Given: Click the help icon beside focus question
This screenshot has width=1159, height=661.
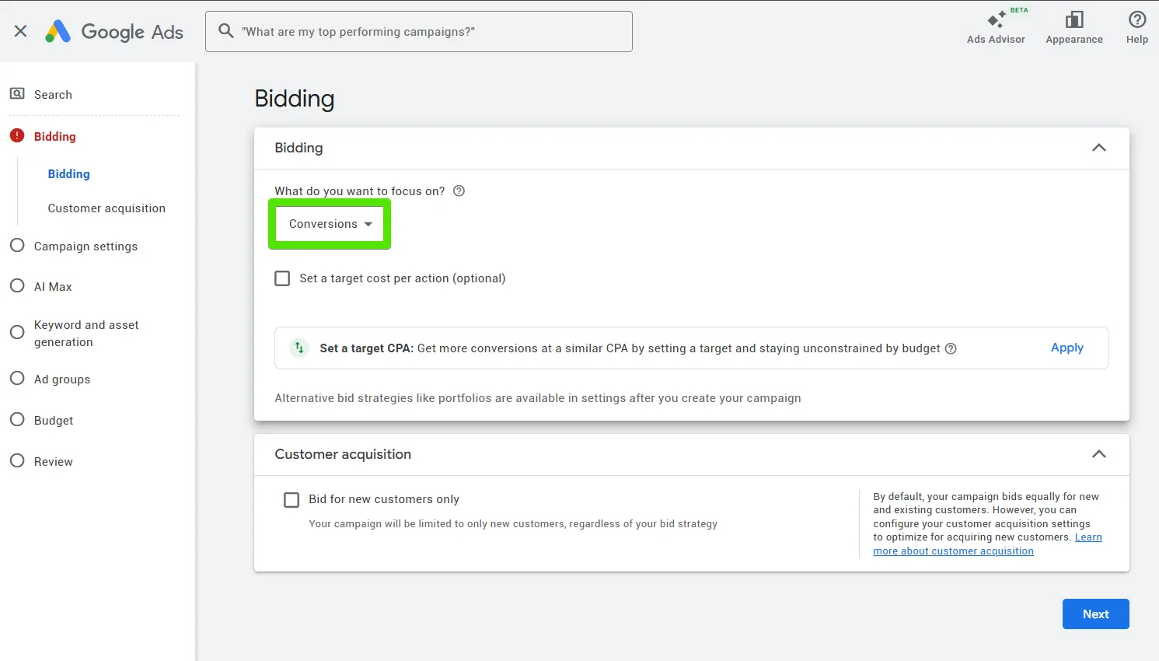Looking at the screenshot, I should [x=459, y=191].
